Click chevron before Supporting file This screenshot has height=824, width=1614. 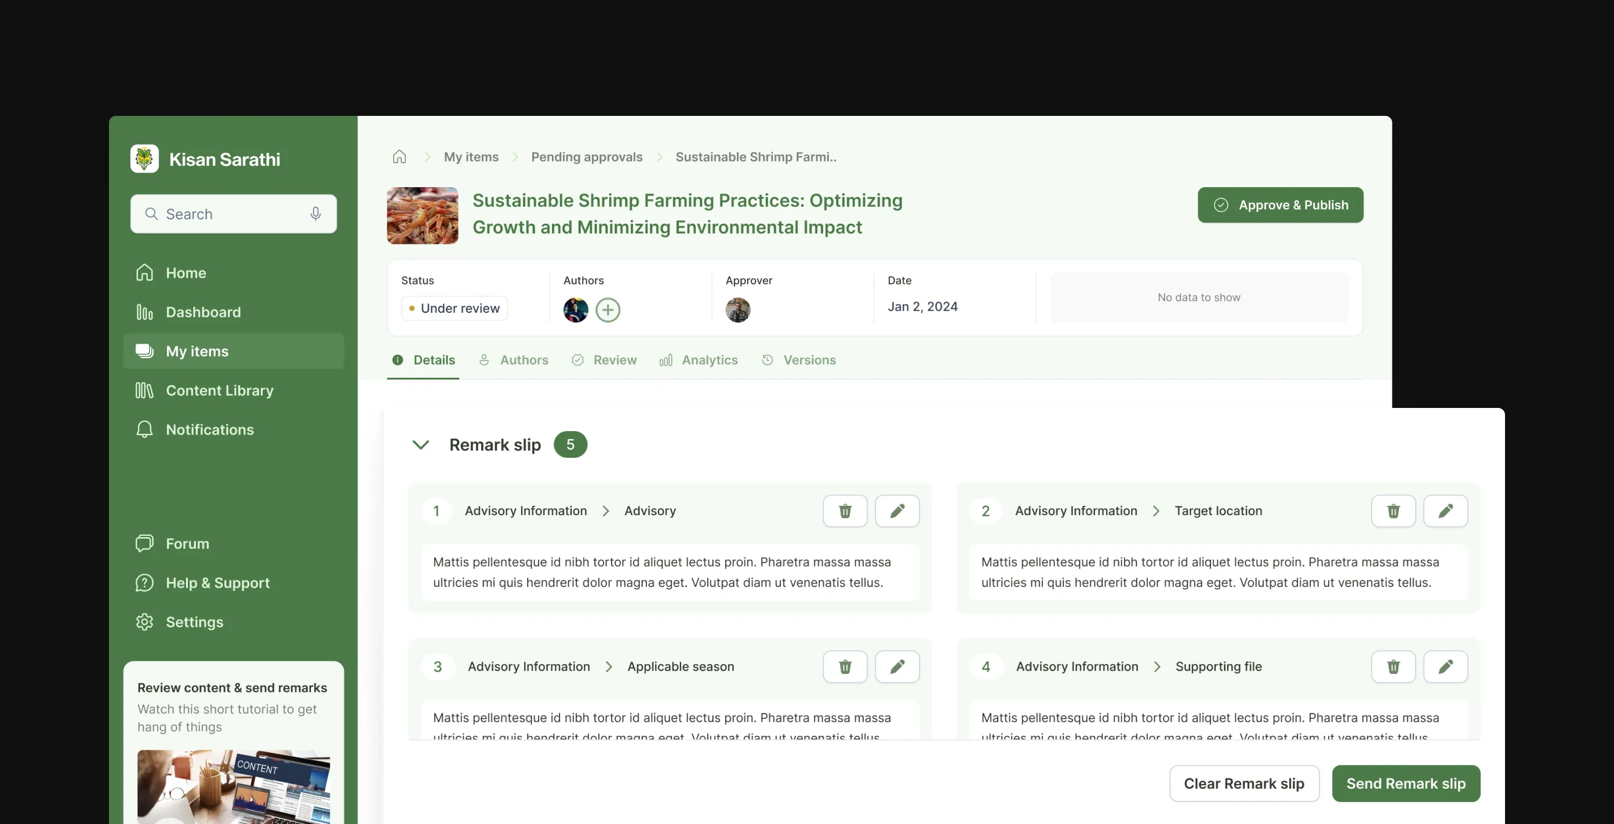pyautogui.click(x=1157, y=666)
